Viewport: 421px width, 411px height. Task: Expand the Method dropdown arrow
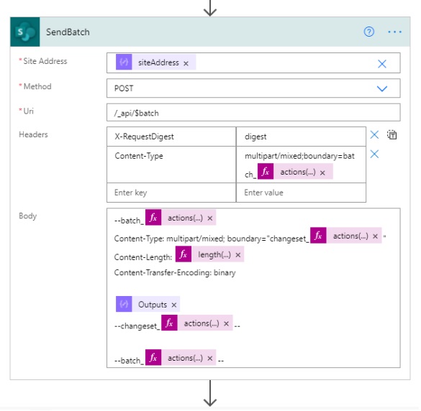[382, 88]
